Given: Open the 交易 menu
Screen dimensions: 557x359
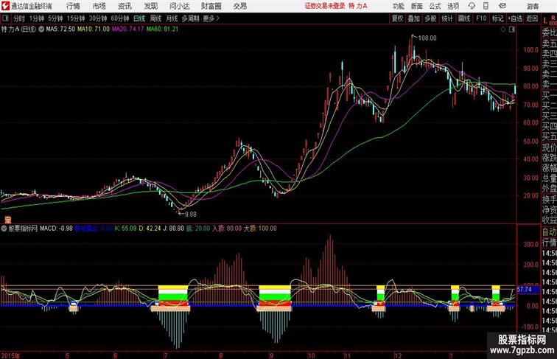Looking at the screenshot, I should pyautogui.click(x=239, y=6).
